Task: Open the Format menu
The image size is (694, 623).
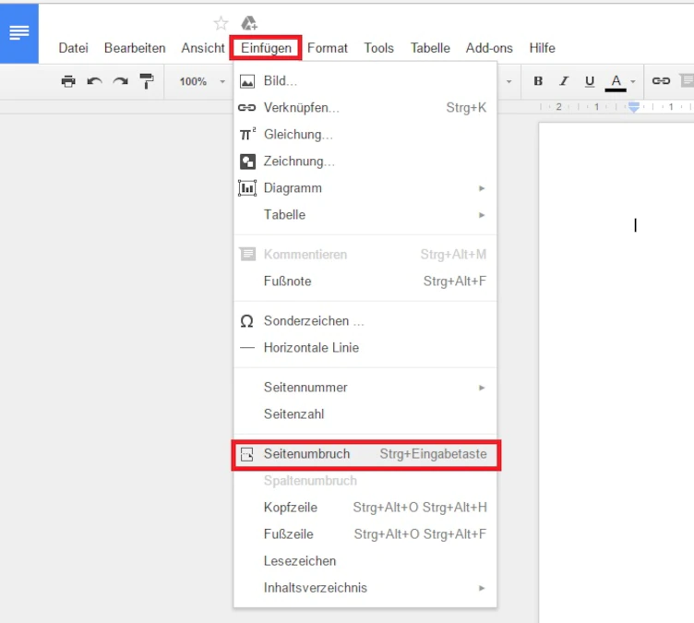Action: click(328, 48)
